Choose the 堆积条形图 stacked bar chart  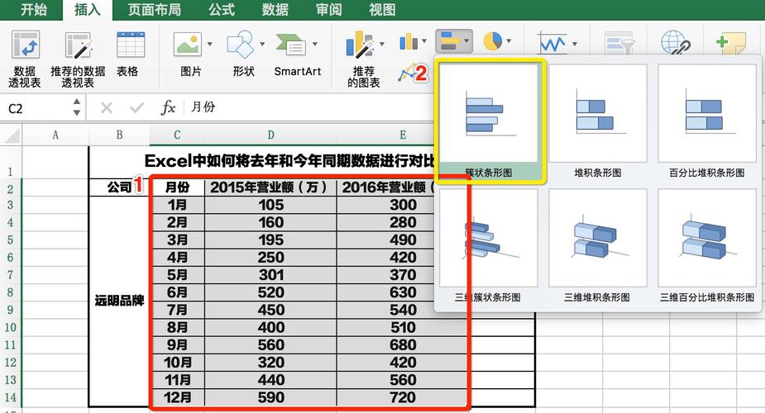[598, 121]
